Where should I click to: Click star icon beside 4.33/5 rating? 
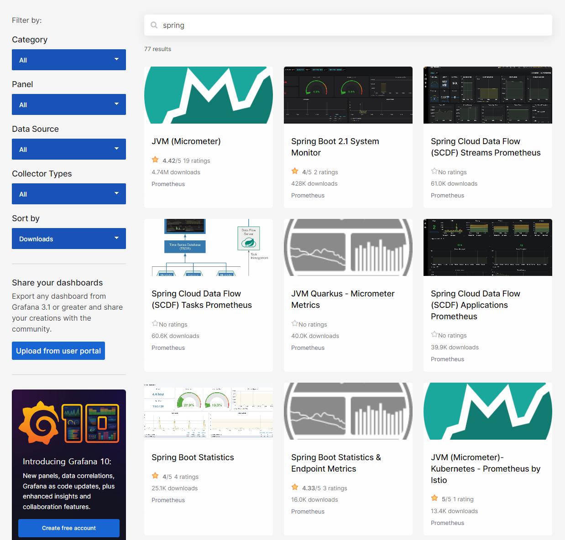pyautogui.click(x=295, y=487)
